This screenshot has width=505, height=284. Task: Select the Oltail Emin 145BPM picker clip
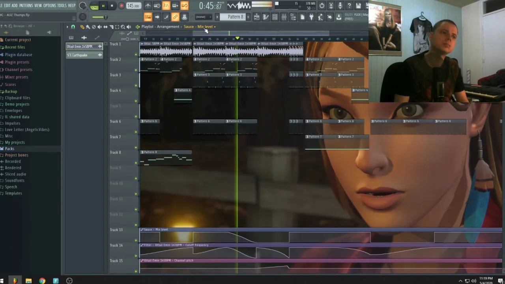coord(84,47)
